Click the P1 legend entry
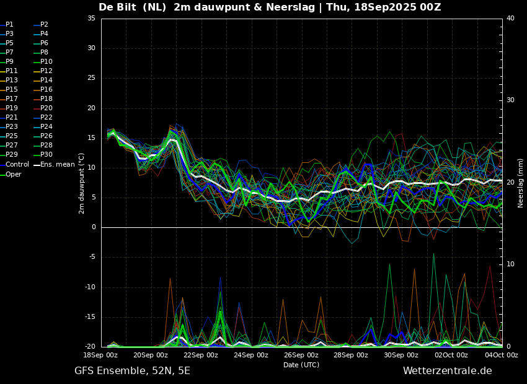The image size is (527, 384). (7, 25)
